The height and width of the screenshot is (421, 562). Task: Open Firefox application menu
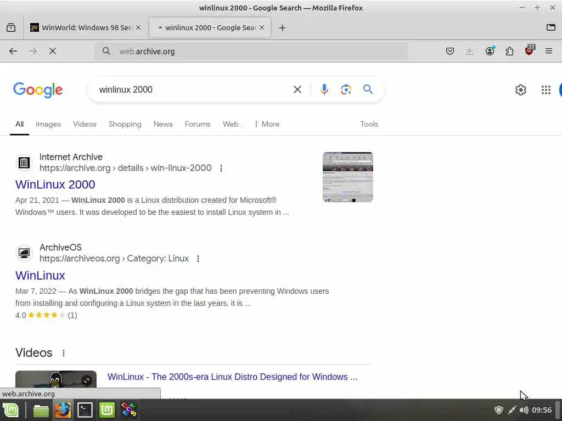pyautogui.click(x=548, y=51)
